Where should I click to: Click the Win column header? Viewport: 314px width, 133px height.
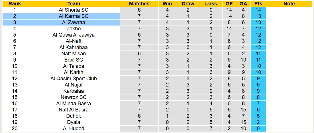click(167, 4)
